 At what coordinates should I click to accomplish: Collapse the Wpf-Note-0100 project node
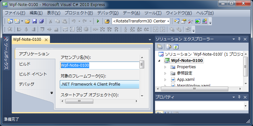click(x=160, y=61)
